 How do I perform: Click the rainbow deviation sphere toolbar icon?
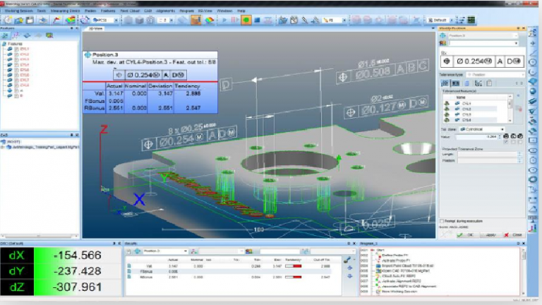210,20
